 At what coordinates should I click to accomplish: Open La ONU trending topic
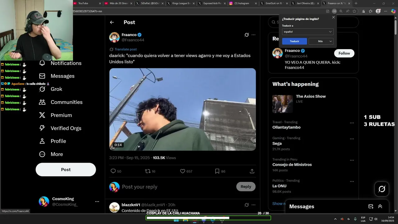pos(280,186)
